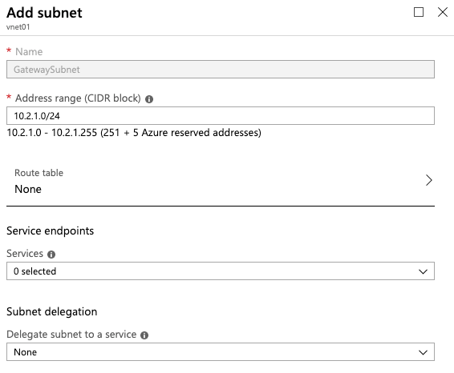This screenshot has height=373, width=454.
Task: Select the '0 selected' Services combo box
Action: tap(221, 271)
